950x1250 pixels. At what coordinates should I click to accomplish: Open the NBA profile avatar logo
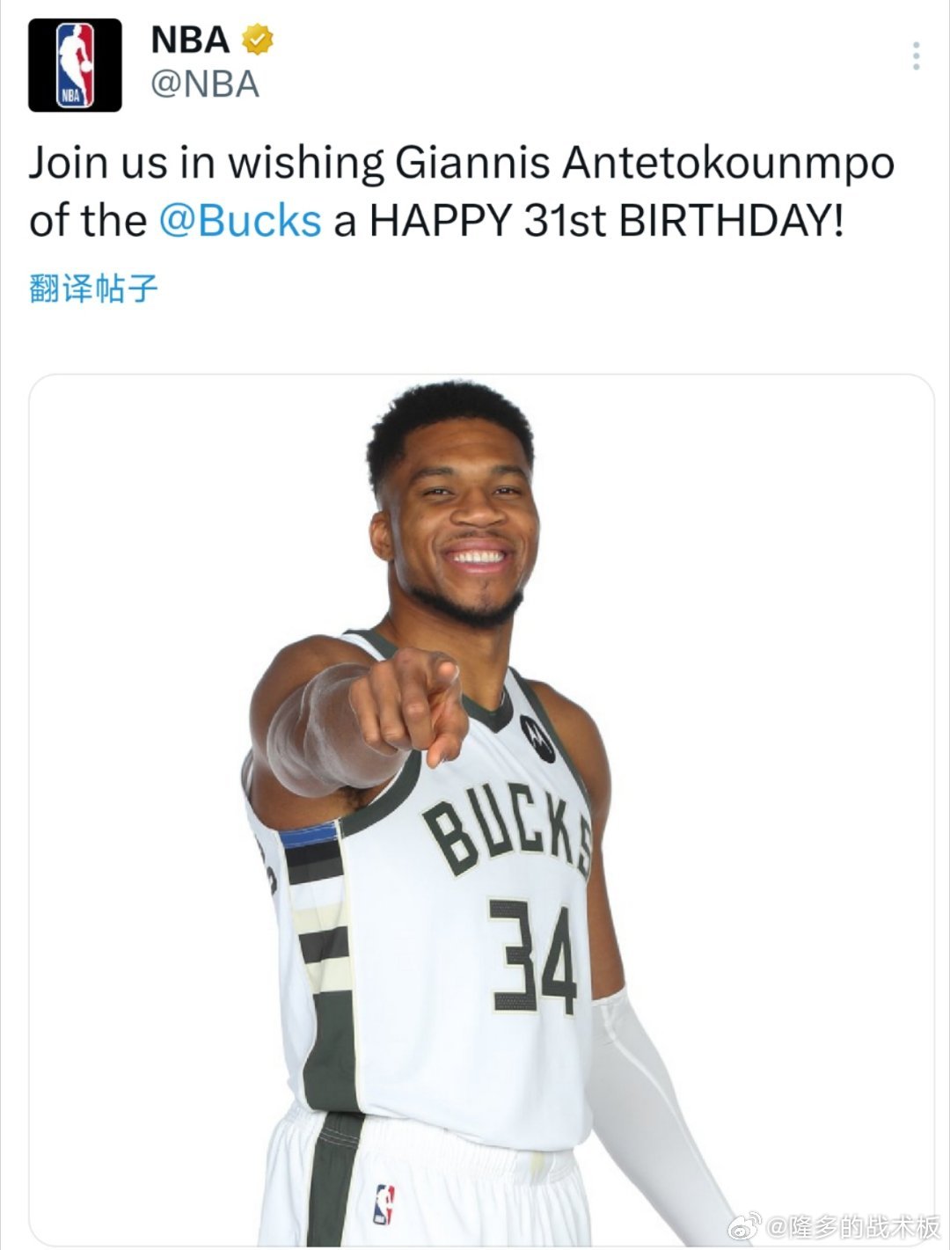click(75, 65)
